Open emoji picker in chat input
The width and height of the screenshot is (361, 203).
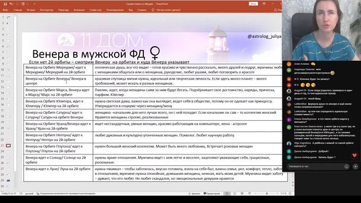pyautogui.click(x=346, y=166)
